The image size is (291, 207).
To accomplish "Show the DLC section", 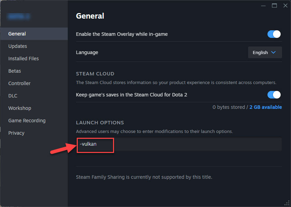I will (13, 96).
